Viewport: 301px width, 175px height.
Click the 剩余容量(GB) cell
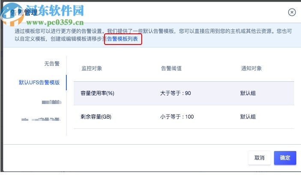[96, 117]
